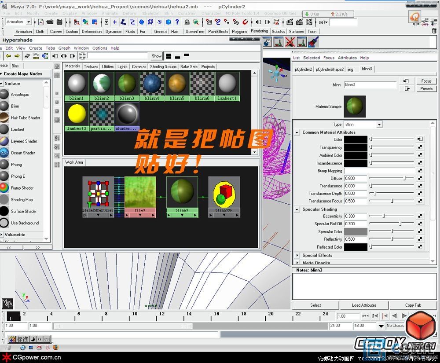Viewport: 440px width, 363px height.
Task: Click the blinn3SG shading group node
Action: 224,197
